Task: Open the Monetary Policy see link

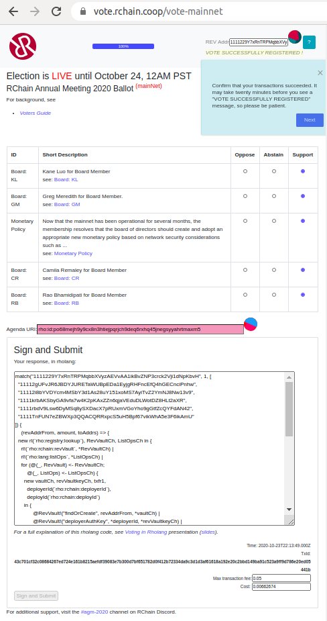Action: point(73,254)
